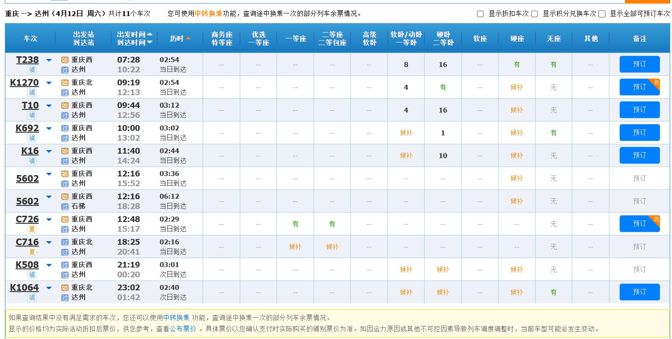The image size is (672, 339).
Task: Click the 复 icon under train C726
Action: point(32,229)
